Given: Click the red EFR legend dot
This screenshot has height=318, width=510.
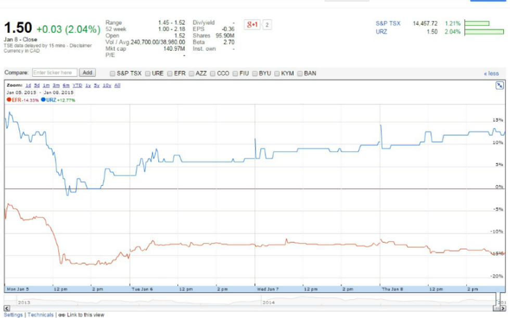Looking at the screenshot, I should click(9, 99).
